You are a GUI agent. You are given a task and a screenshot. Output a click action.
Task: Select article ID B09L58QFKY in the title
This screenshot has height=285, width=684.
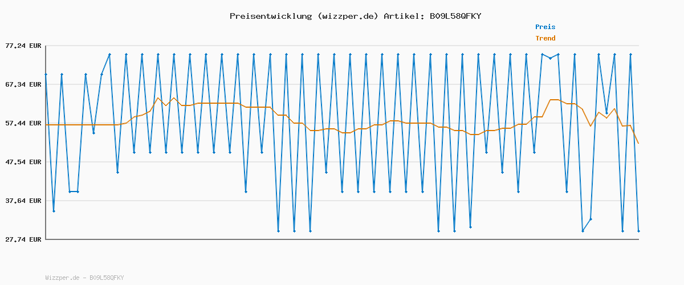[x=455, y=16]
